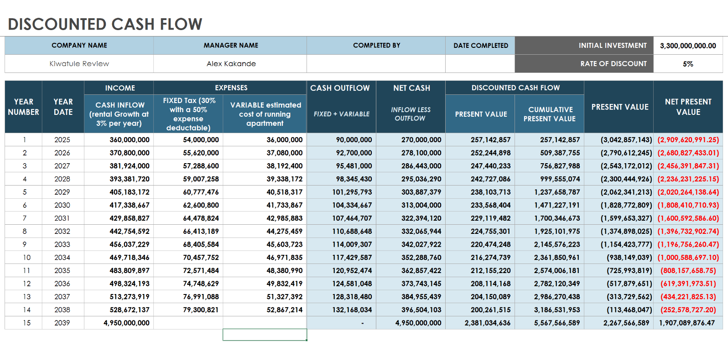Select cumulative present value 509,387,755
Screen dimensions: 728x346
(x=550, y=153)
